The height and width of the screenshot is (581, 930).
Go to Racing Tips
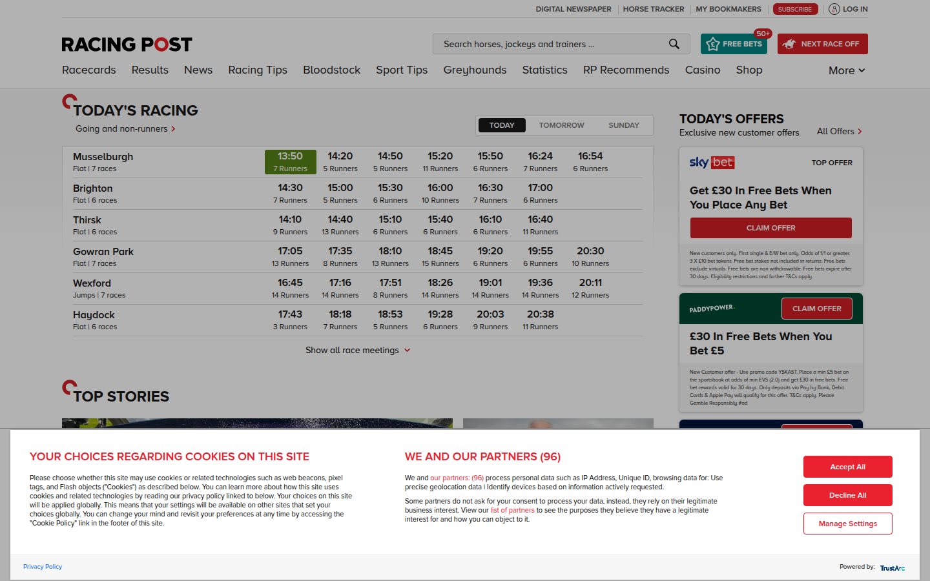pos(258,70)
